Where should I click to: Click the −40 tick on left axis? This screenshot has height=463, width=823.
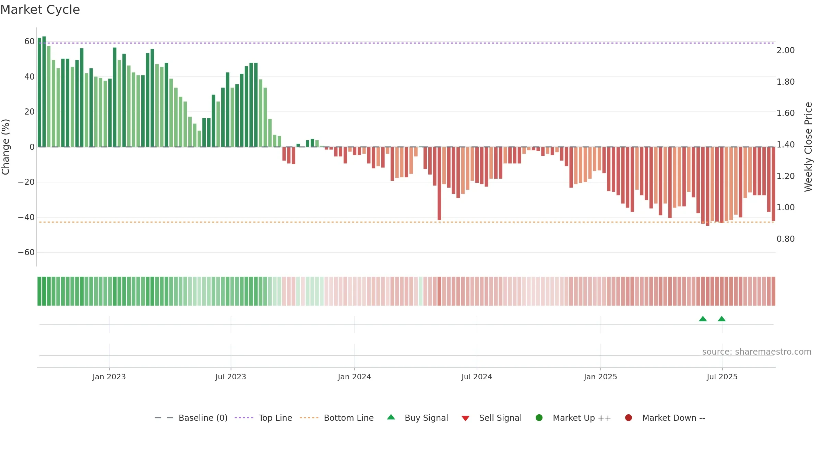pos(26,217)
